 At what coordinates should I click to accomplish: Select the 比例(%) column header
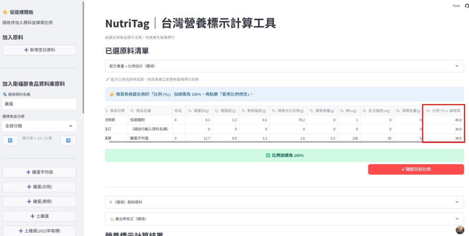(x=443, y=111)
